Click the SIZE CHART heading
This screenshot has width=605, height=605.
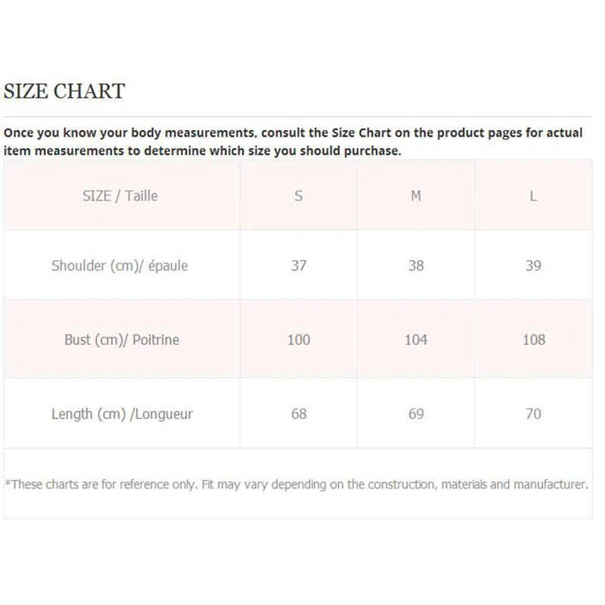64,92
